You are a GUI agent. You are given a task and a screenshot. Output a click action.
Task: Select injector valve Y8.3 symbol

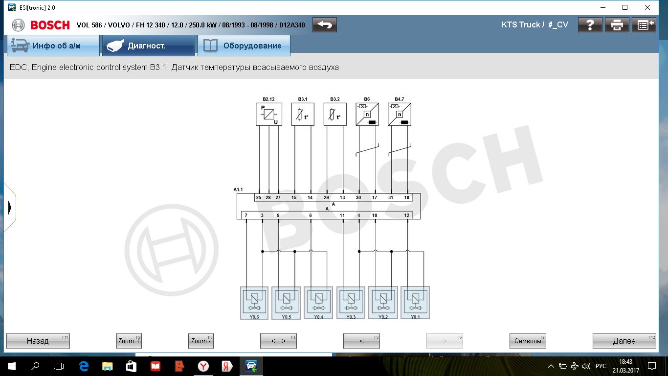[x=351, y=303]
